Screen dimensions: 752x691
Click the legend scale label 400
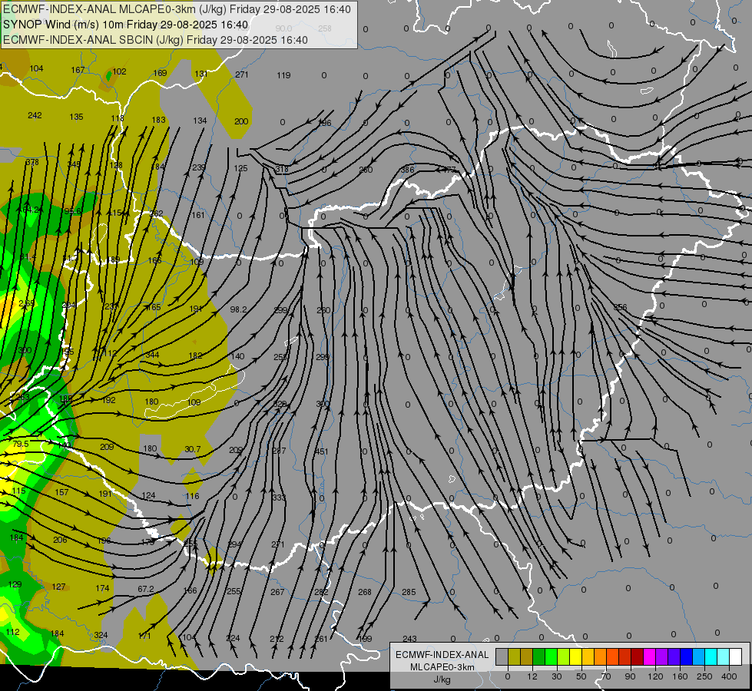(x=729, y=676)
